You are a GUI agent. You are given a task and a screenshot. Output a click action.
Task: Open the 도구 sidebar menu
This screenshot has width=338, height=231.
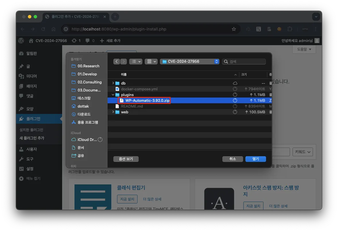coord(39,159)
